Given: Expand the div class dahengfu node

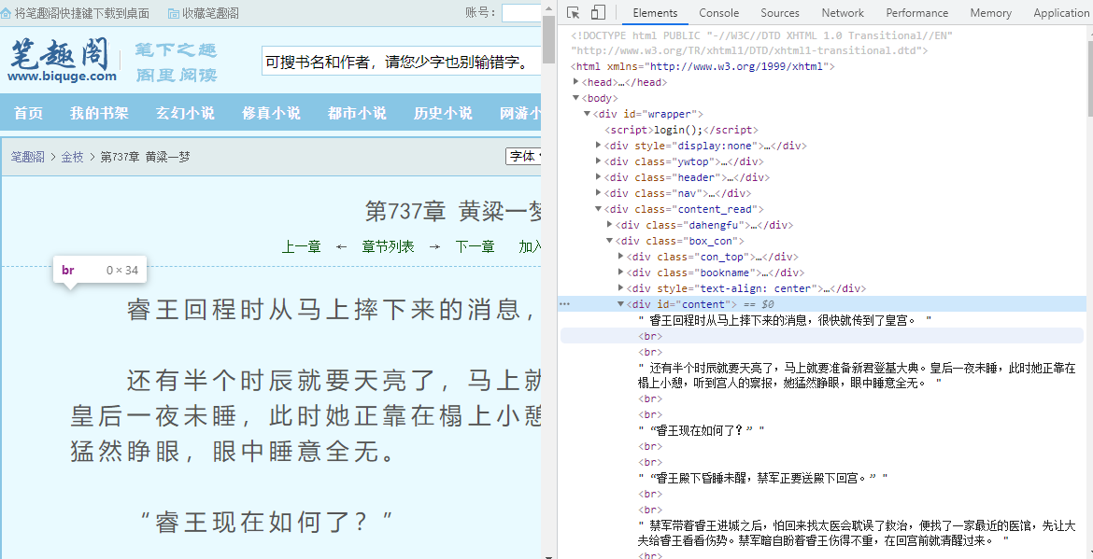Looking at the screenshot, I should click(x=610, y=225).
